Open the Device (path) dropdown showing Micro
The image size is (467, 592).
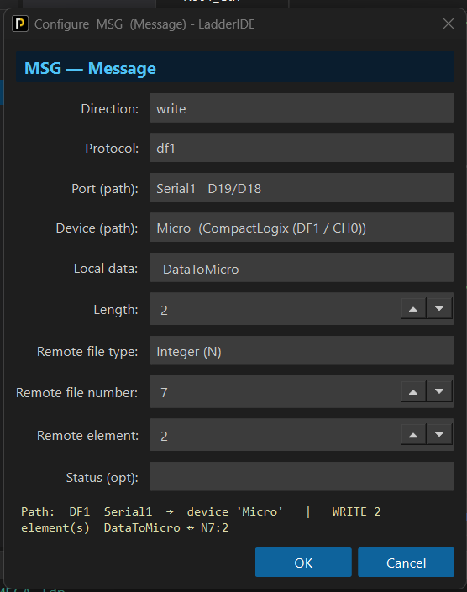click(302, 228)
